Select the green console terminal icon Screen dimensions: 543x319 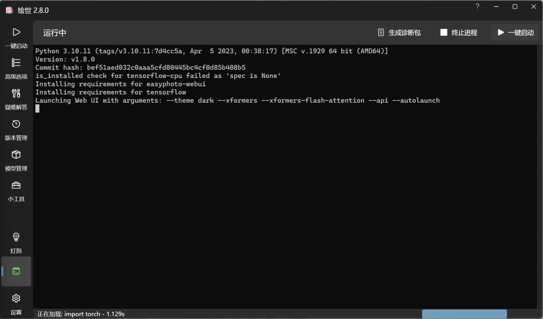pos(16,271)
